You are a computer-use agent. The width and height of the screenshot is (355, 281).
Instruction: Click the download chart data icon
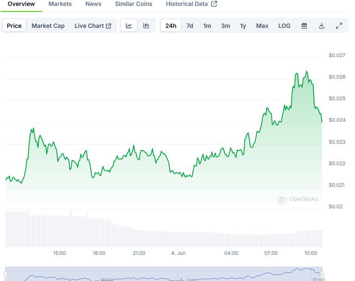(322, 26)
